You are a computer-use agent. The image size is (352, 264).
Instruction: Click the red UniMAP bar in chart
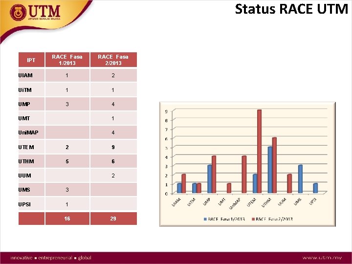(x=244, y=175)
